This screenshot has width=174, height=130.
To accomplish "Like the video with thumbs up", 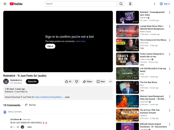I will [x=68, y=82].
